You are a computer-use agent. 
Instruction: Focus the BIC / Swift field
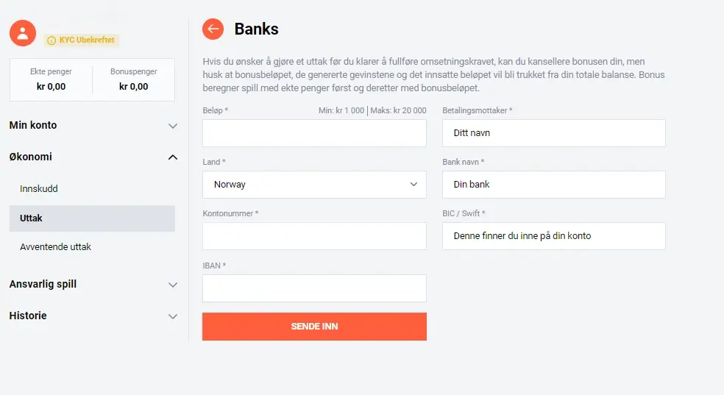[553, 236]
